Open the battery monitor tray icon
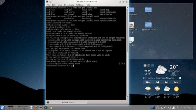The width and height of the screenshot is (196, 110). pos(173,108)
